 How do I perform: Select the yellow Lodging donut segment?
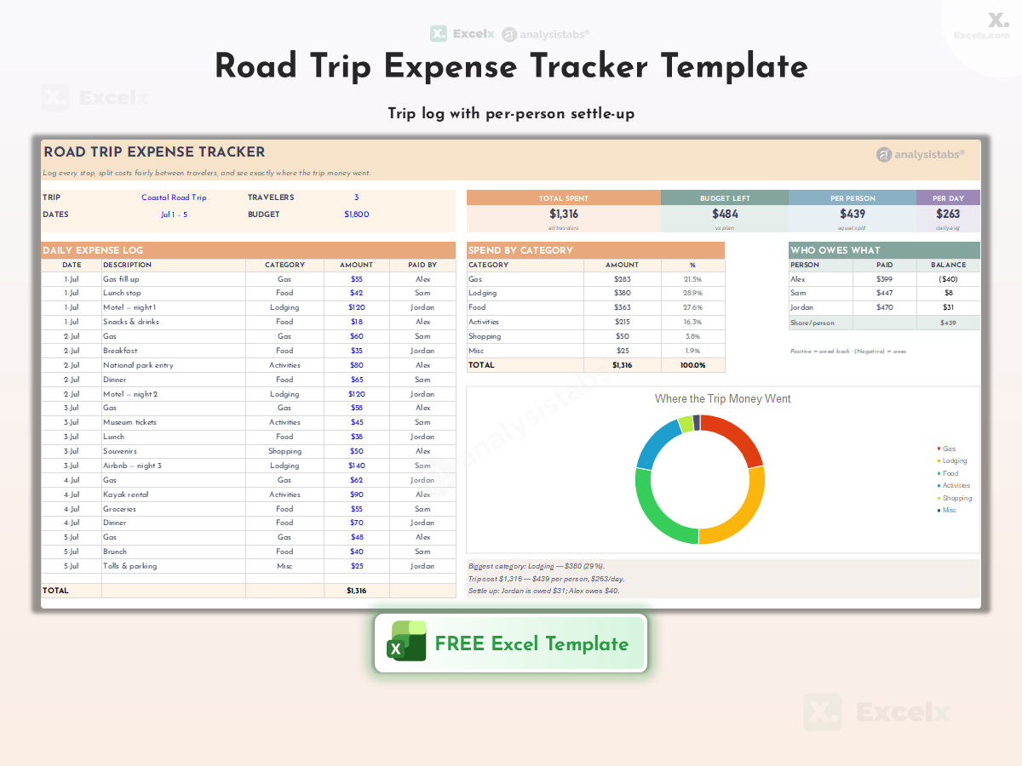point(747,512)
